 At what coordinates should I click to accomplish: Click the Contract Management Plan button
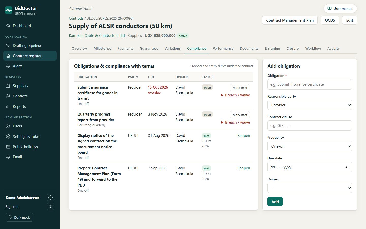point(290,20)
